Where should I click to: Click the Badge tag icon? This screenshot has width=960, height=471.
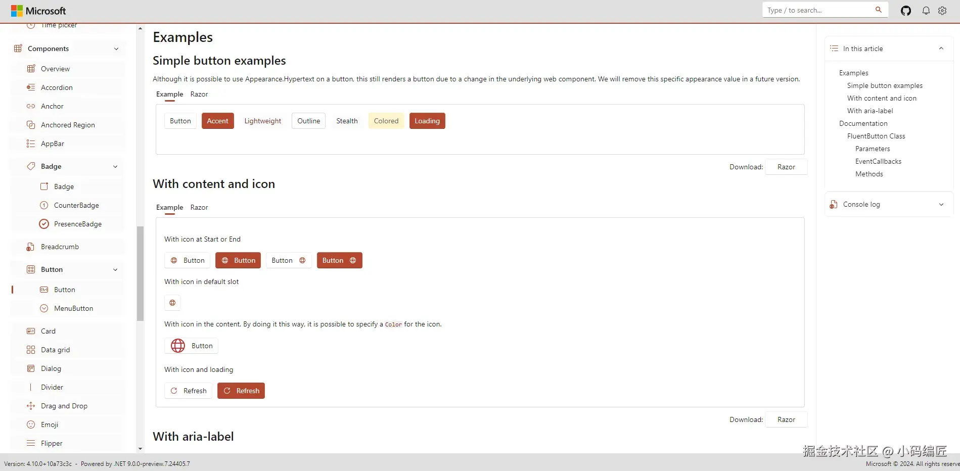31,166
